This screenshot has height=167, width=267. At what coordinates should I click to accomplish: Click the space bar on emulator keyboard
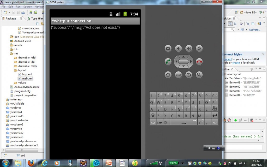[184, 122]
